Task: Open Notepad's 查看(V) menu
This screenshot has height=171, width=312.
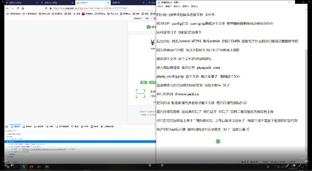Action: coord(186,6)
